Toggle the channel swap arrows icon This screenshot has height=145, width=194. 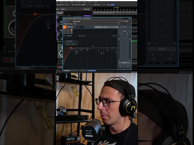pyautogui.click(x=128, y=65)
